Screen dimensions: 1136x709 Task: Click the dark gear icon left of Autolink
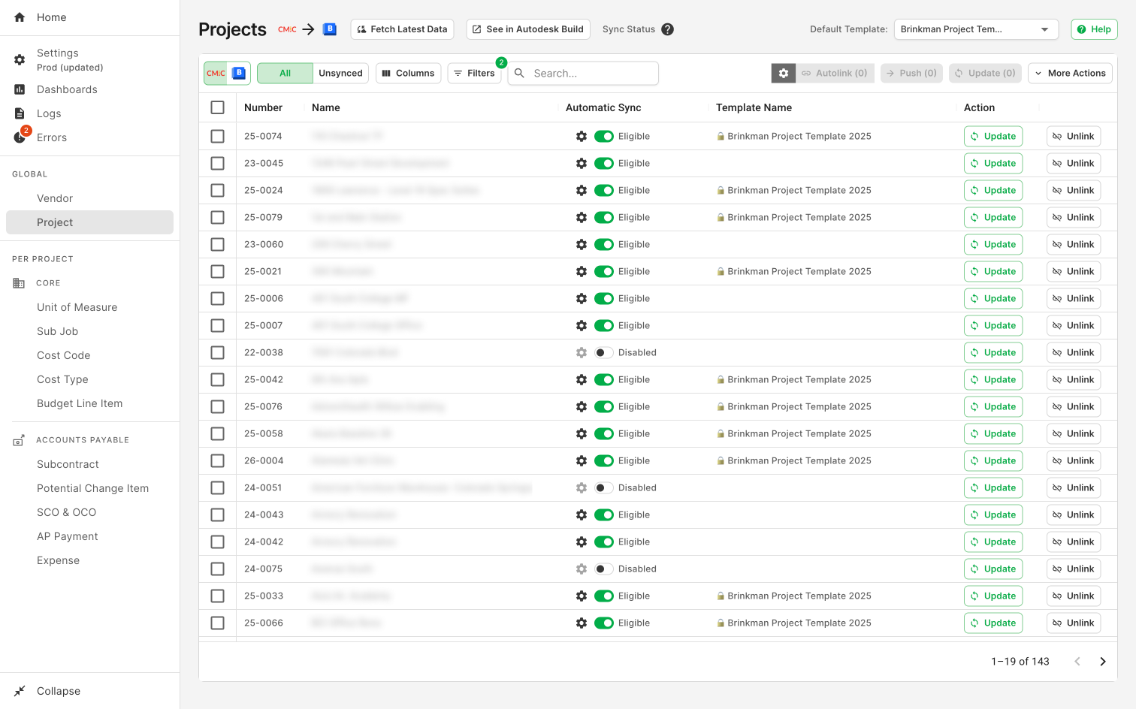[x=783, y=73]
